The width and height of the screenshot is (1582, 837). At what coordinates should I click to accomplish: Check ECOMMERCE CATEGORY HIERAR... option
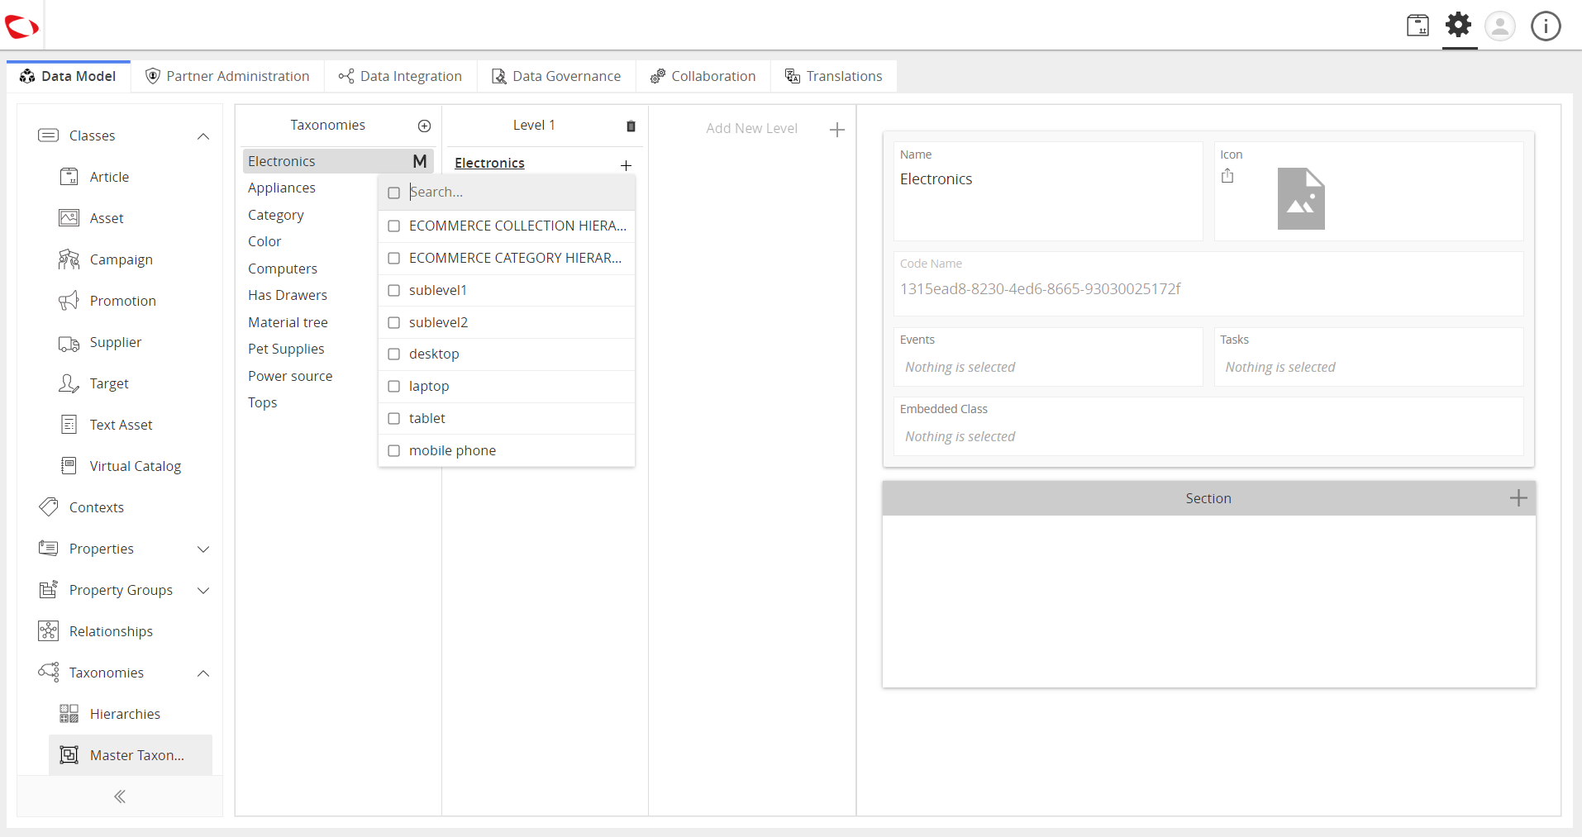tap(394, 258)
